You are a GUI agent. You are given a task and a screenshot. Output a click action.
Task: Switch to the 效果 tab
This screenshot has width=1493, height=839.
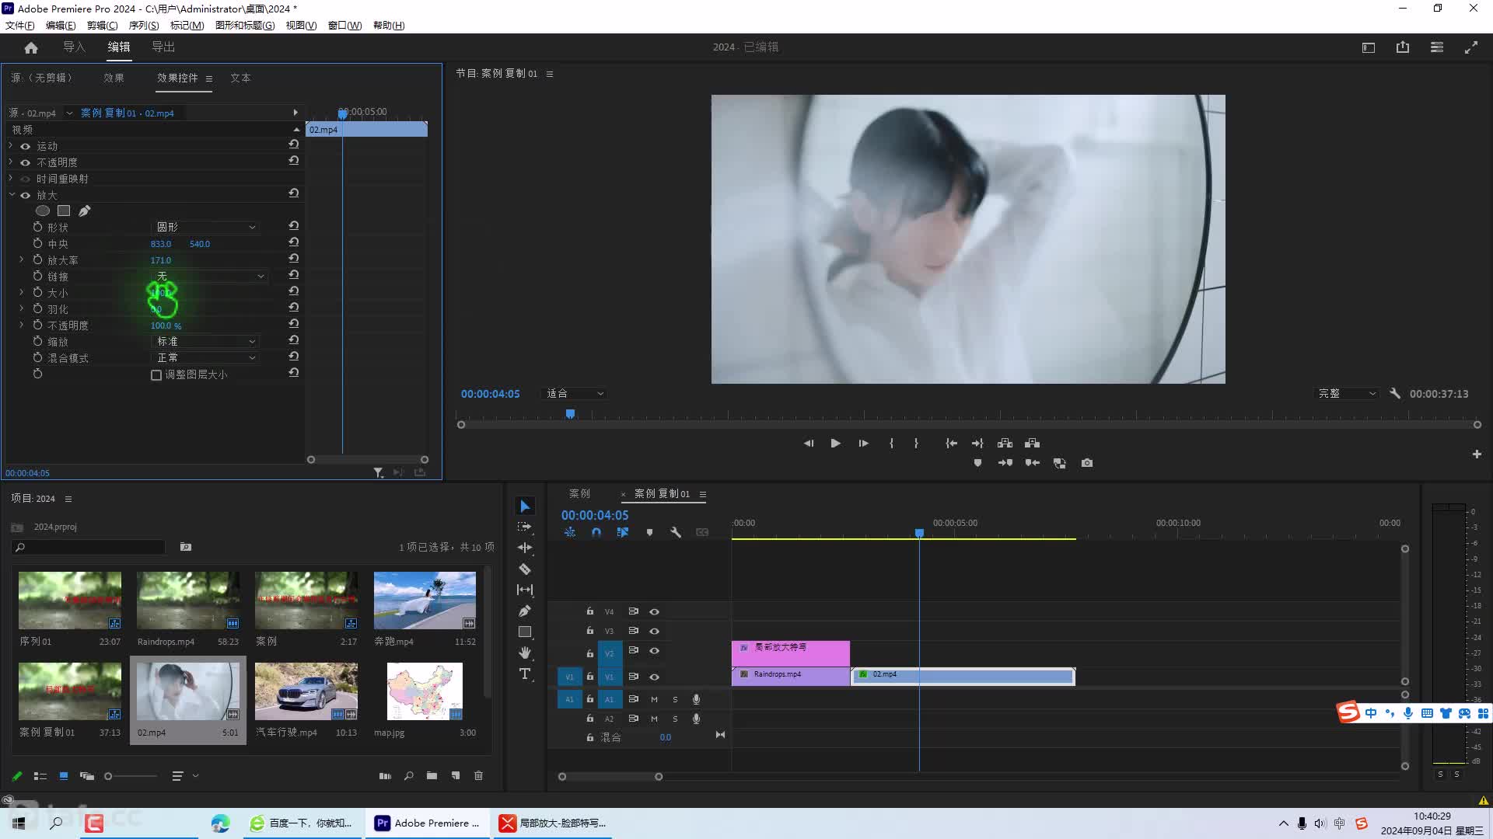pos(114,78)
